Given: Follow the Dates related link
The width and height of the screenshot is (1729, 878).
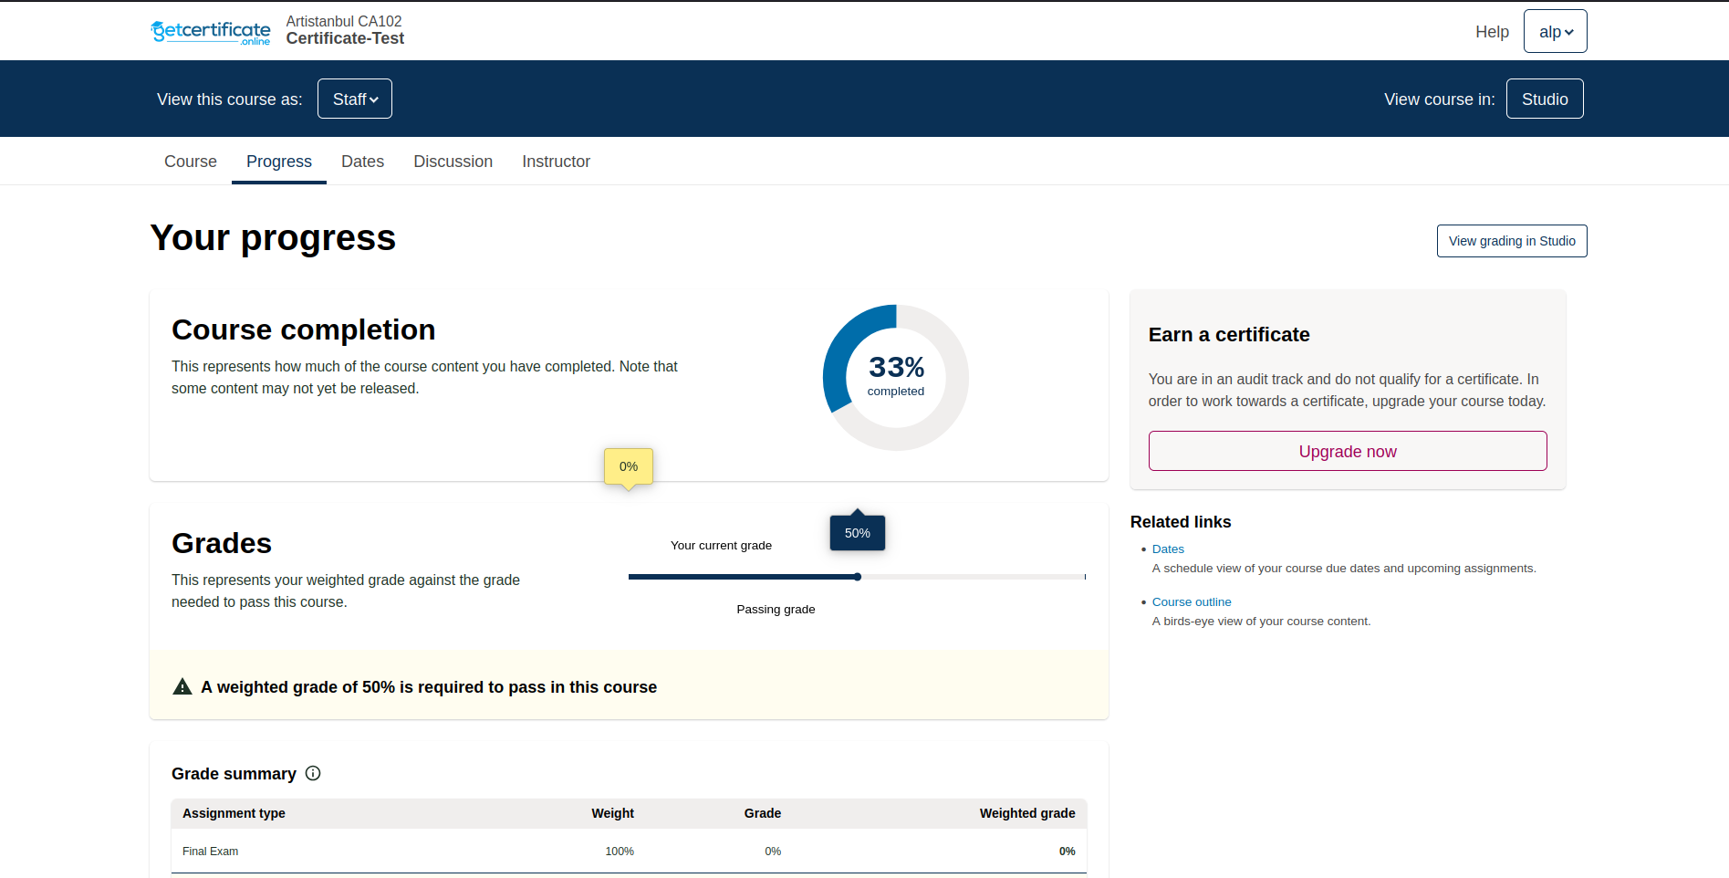Looking at the screenshot, I should click(x=1168, y=549).
